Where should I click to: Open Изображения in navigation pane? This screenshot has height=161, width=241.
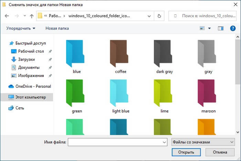[28, 76]
